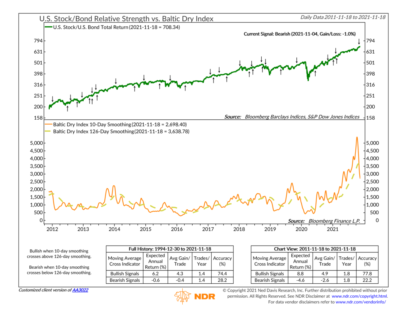Click the orange Baltic Dry peak above 5,000

coord(357,137)
